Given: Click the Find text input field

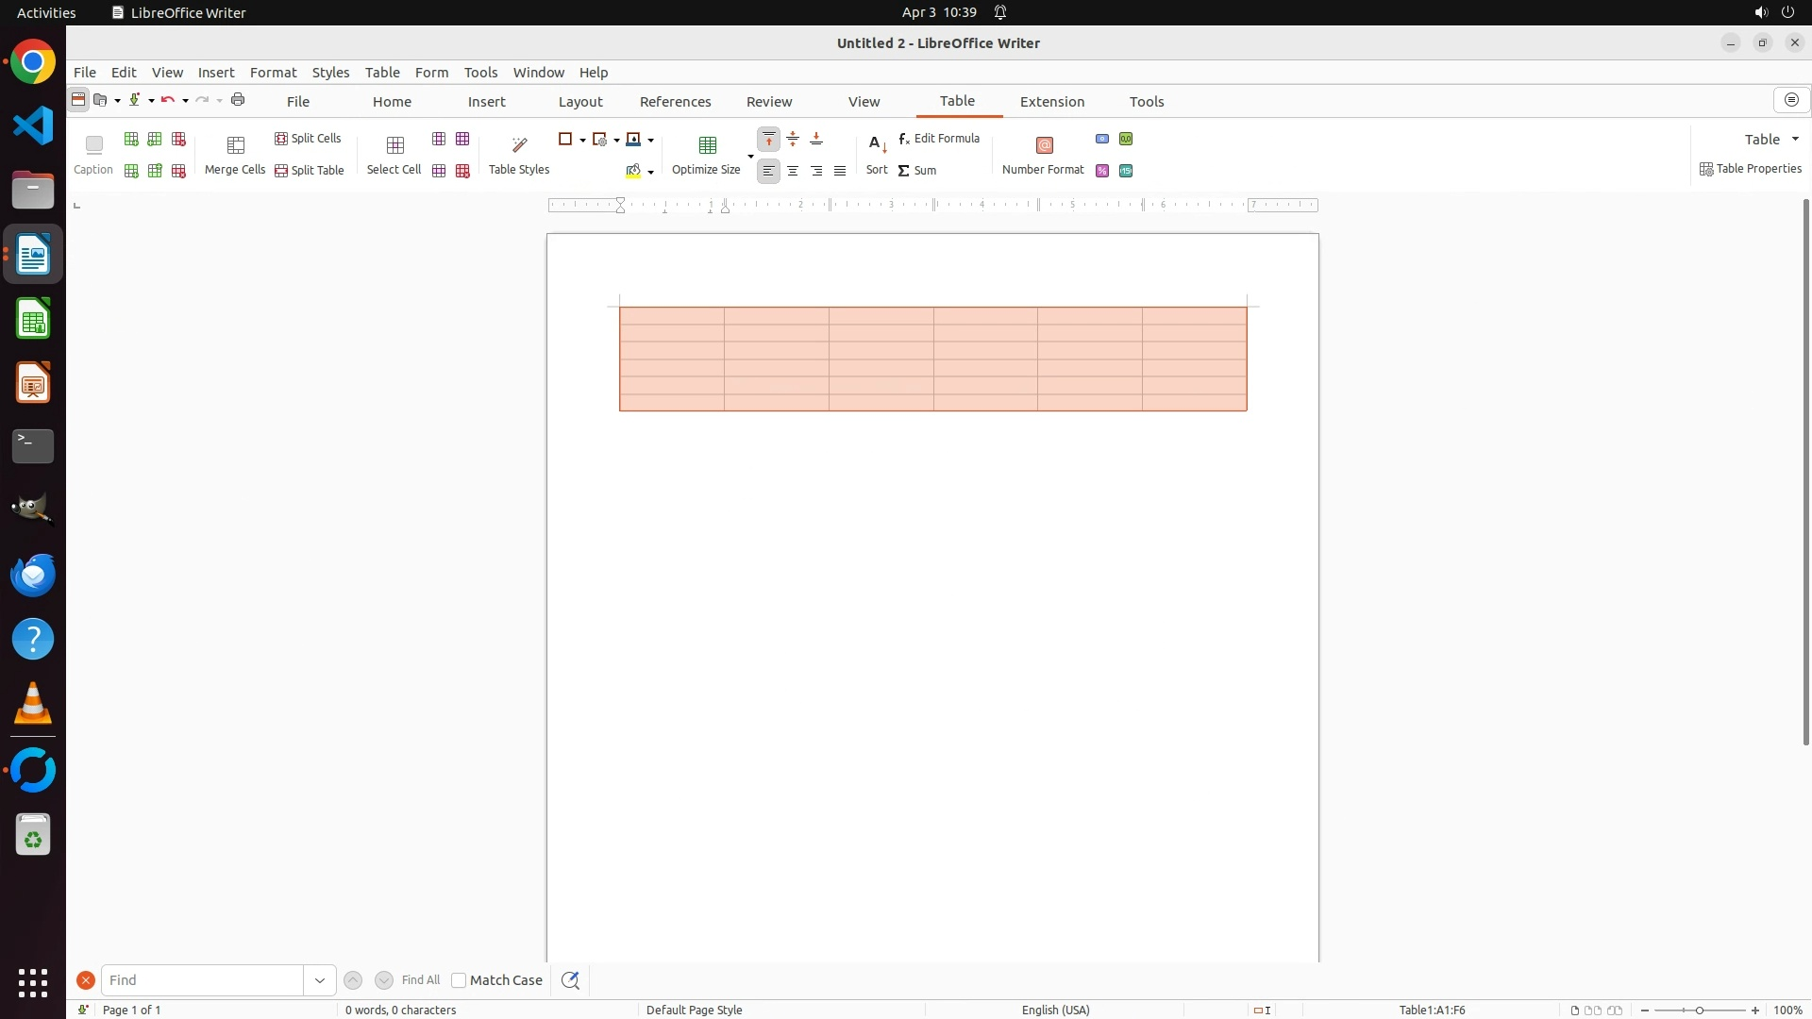Looking at the screenshot, I should 202,980.
